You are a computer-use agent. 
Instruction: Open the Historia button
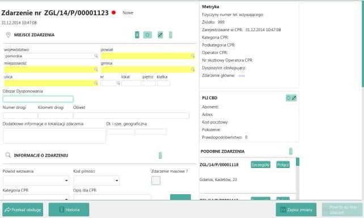[69, 209]
